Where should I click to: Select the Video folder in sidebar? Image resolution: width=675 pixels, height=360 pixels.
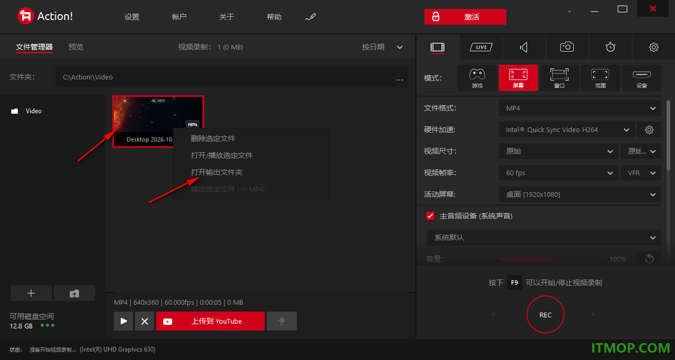tap(34, 111)
